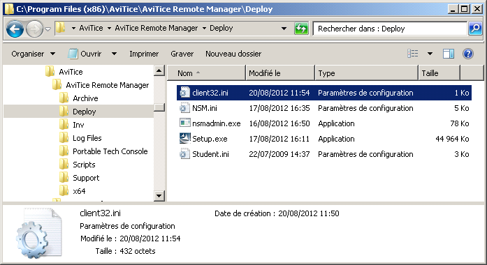Click the Rechercher dans : Deploy search field
The height and width of the screenshot is (265, 487).
[x=390, y=29]
